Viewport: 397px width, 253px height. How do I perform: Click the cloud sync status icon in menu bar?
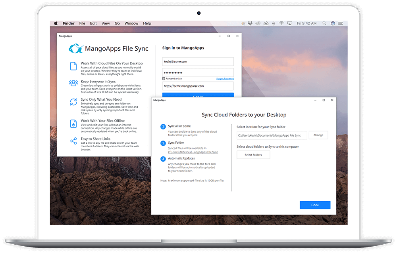coord(266,23)
